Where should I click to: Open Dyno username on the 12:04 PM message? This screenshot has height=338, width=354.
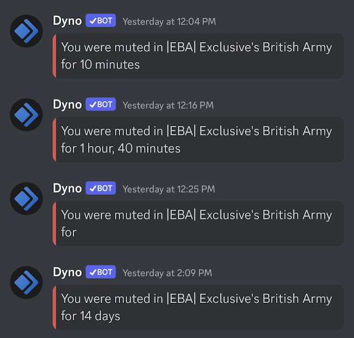[x=67, y=21]
